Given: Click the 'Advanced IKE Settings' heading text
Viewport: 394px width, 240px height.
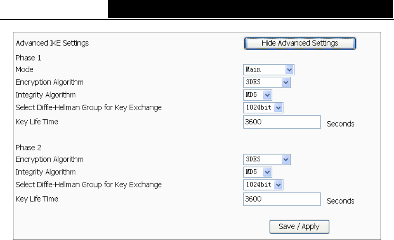Looking at the screenshot, I should click(52, 43).
